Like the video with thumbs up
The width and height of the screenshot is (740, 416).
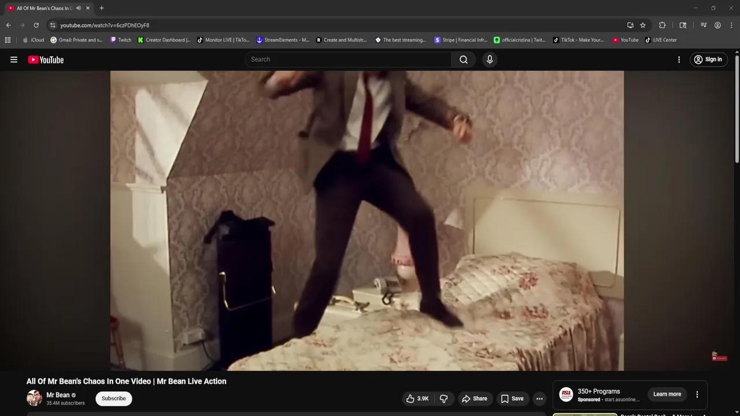pos(417,399)
